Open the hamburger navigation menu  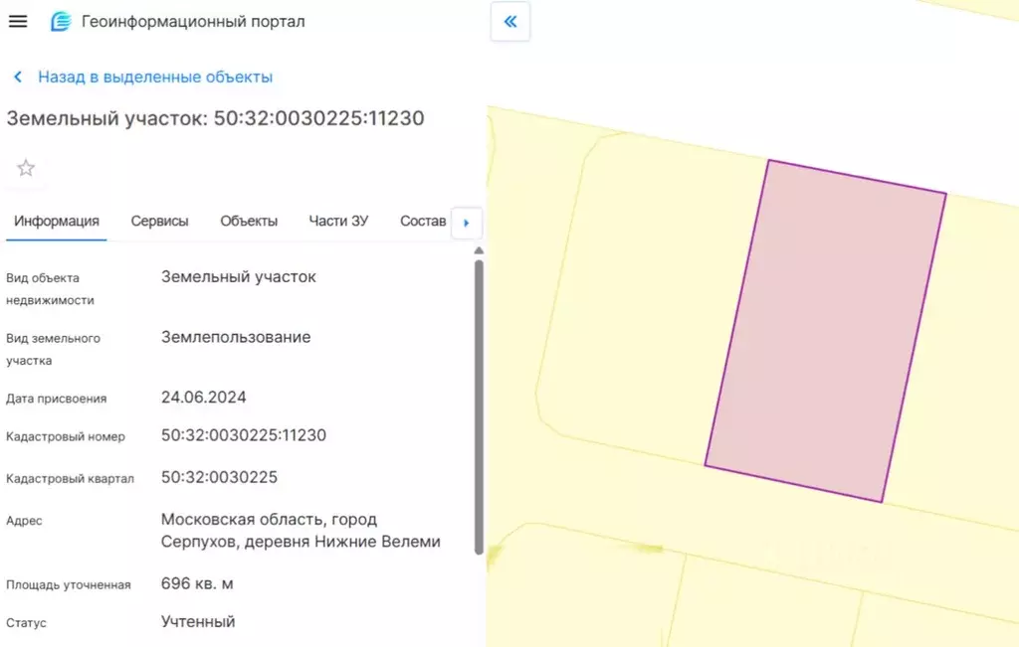click(x=17, y=21)
